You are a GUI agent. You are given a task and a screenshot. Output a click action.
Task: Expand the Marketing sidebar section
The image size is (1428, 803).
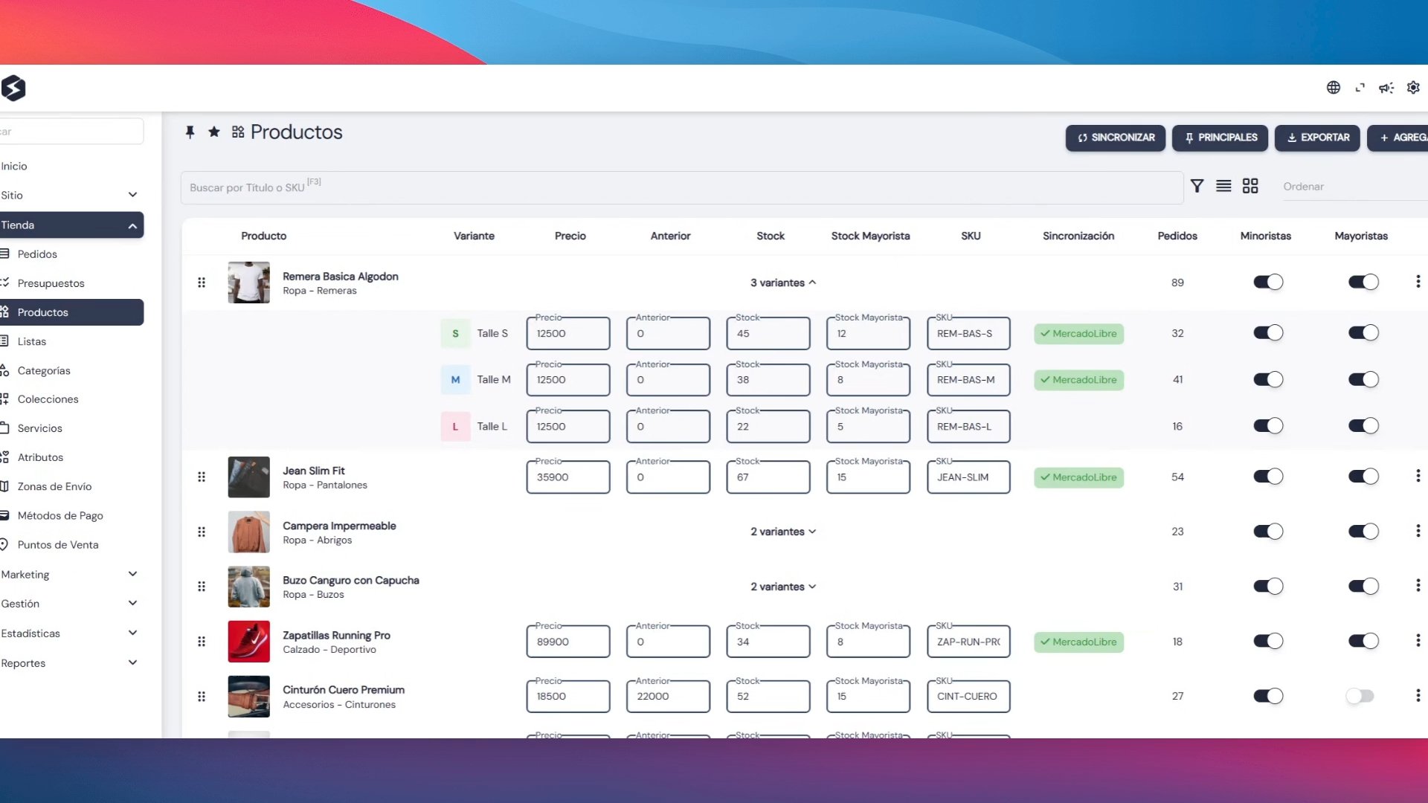pos(71,574)
